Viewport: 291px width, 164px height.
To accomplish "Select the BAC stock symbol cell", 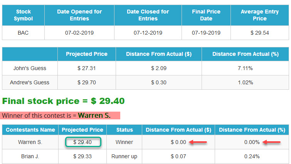I will pyautogui.click(x=23, y=33).
